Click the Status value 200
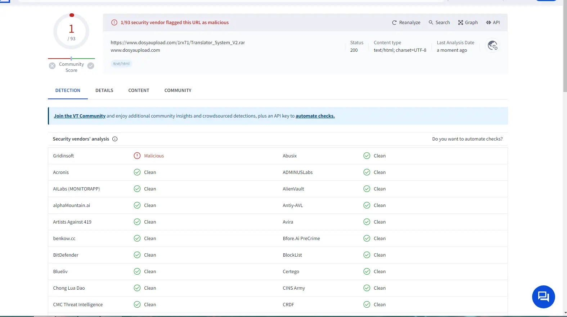The image size is (567, 317). 354,50
